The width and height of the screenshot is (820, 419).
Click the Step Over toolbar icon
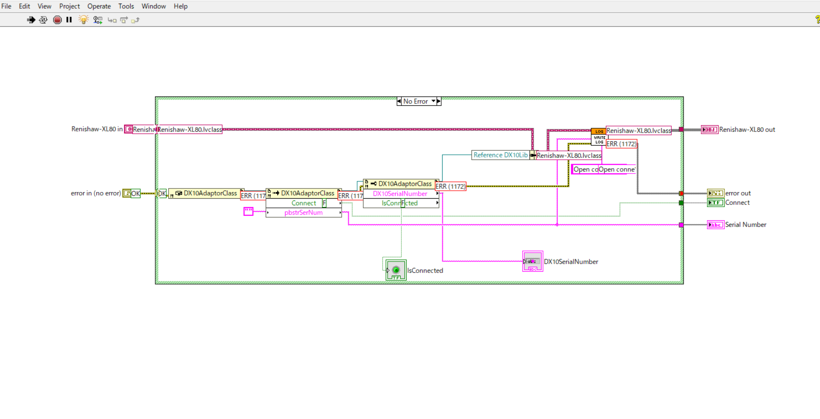click(x=124, y=20)
